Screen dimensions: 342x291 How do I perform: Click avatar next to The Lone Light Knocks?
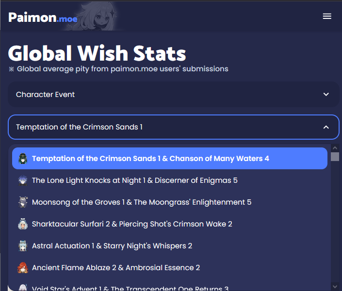(23, 180)
